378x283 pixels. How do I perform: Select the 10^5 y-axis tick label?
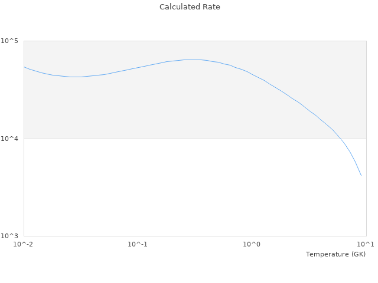[x=12, y=41]
